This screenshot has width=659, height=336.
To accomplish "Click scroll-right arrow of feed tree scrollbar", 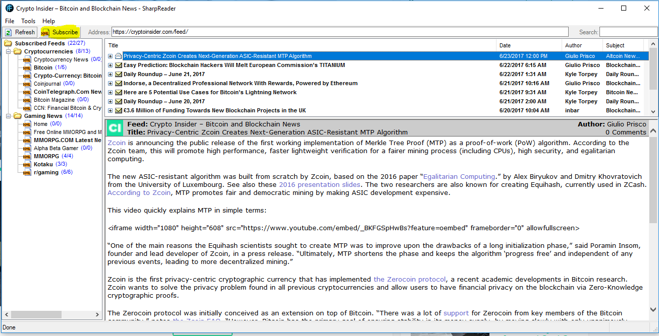I will click(97, 314).
